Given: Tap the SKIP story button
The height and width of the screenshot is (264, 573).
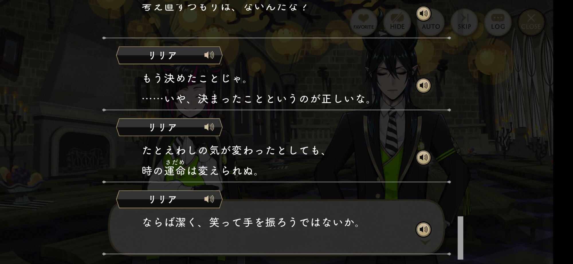Looking at the screenshot, I should [x=464, y=22].
